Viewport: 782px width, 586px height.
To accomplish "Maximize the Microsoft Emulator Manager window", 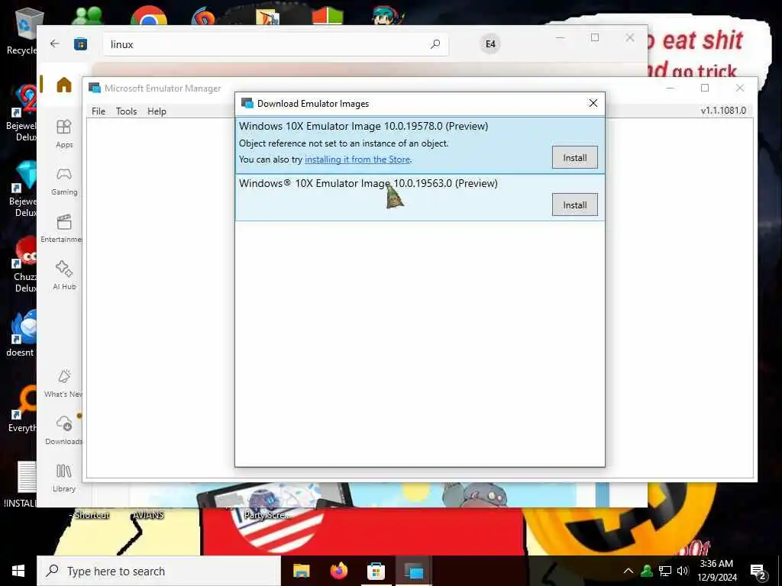I will 705,89.
